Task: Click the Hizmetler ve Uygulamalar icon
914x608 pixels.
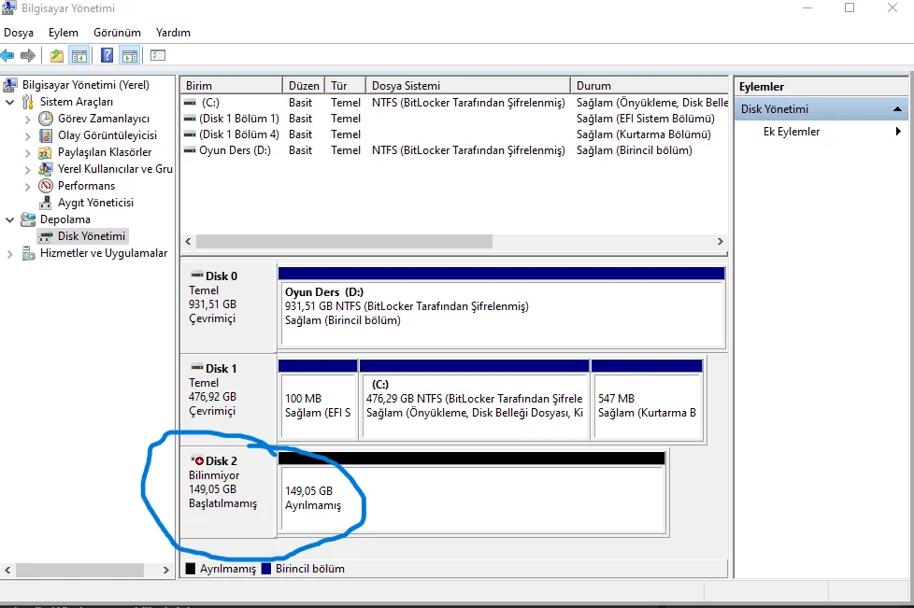Action: point(28,253)
